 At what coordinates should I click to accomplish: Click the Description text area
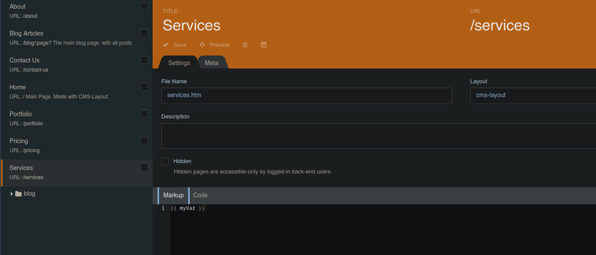point(378,136)
